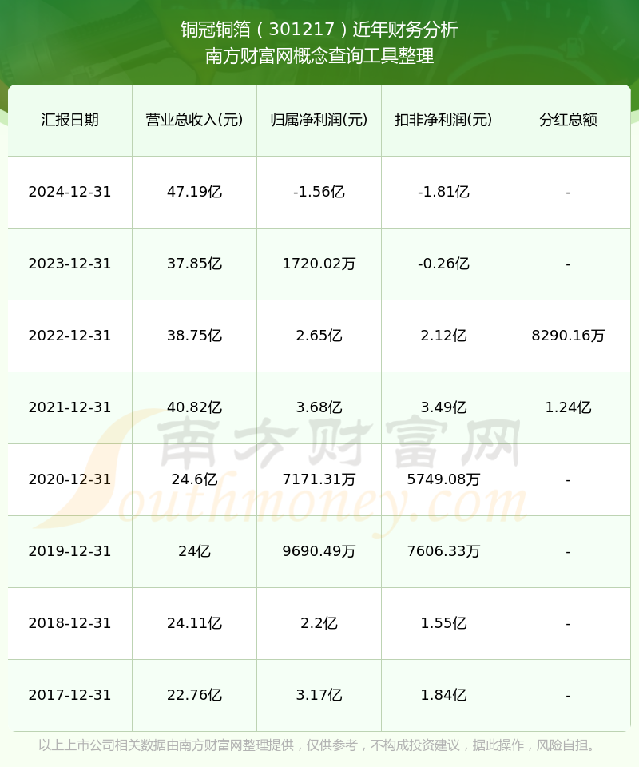Click net profit value 7171.31万
This screenshot has height=767, width=639.
(319, 479)
